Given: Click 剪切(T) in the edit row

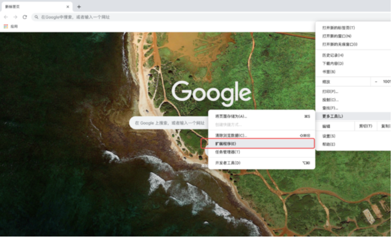Looking at the screenshot, I should 366,126.
